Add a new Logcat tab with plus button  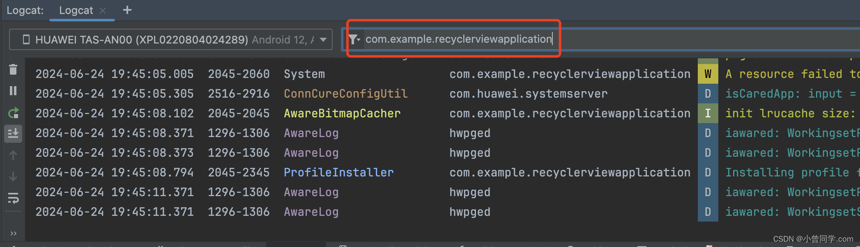pyautogui.click(x=127, y=10)
